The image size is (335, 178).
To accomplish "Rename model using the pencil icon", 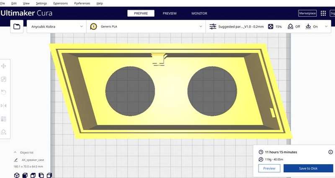I will 16,160.
